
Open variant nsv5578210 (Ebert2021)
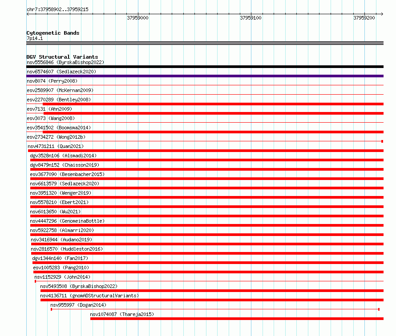click(59, 202)
